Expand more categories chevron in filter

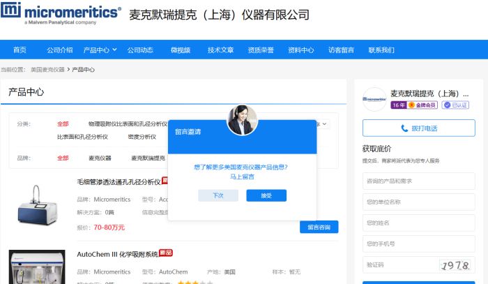pos(324,124)
